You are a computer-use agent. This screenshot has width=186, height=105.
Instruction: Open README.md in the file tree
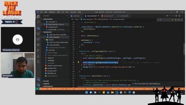click(x=52, y=73)
